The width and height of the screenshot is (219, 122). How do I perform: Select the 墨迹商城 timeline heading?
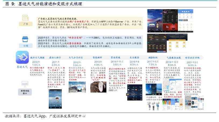116,57
